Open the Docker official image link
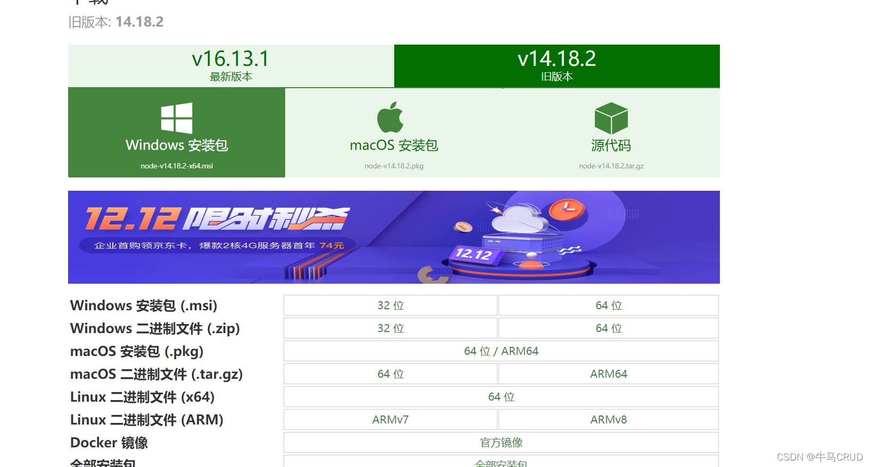 [x=501, y=443]
